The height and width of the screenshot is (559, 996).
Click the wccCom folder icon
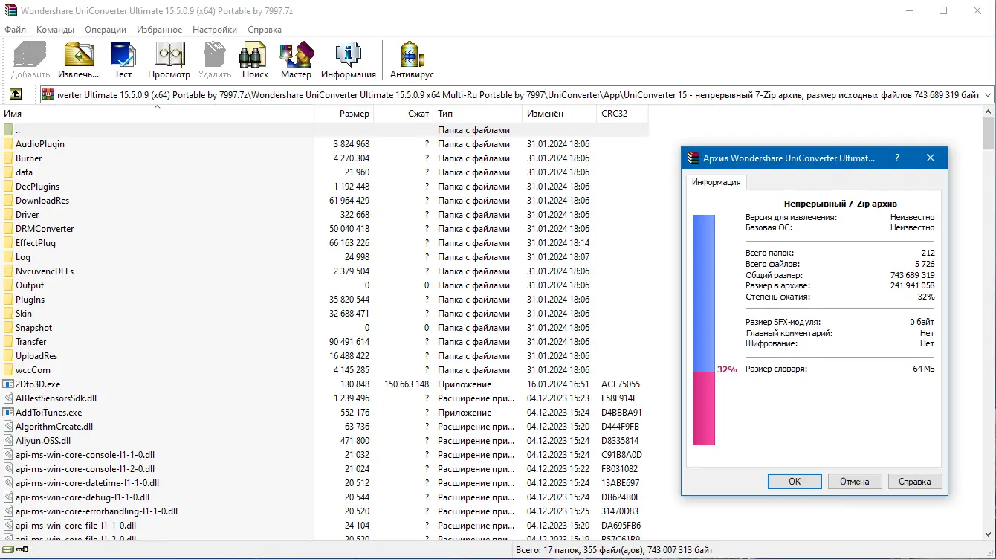coord(8,370)
